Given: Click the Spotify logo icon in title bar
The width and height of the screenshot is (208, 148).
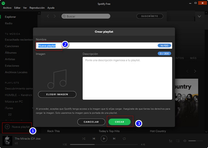Looking at the screenshot, I should coord(3,3).
